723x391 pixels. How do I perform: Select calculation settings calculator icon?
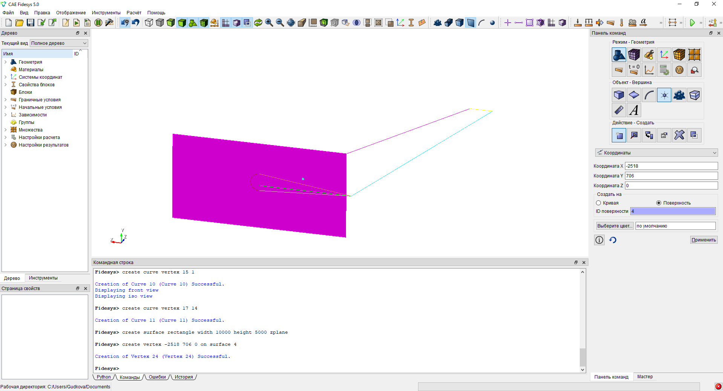coord(664,70)
